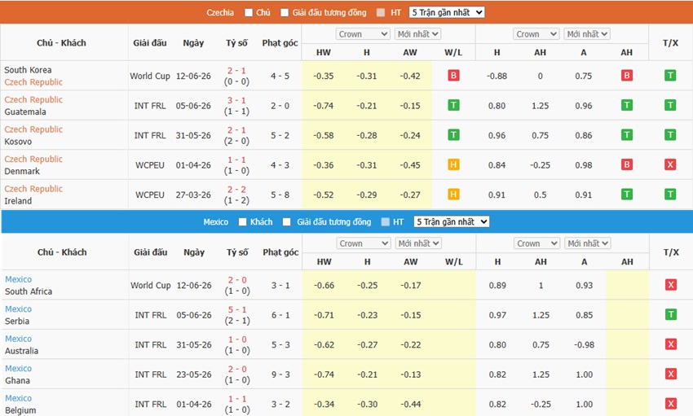Open Czechia 1X2 odds Crown bookmaker dropdown

pos(363,34)
